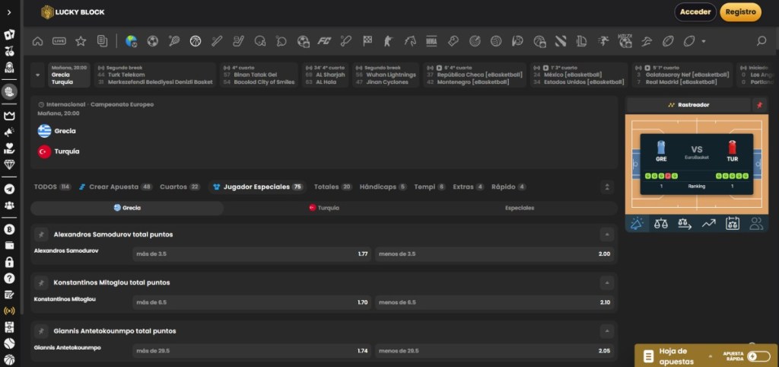This screenshot has width=779, height=367.
Task: Open the home icon in sports bar
Action: (37, 41)
